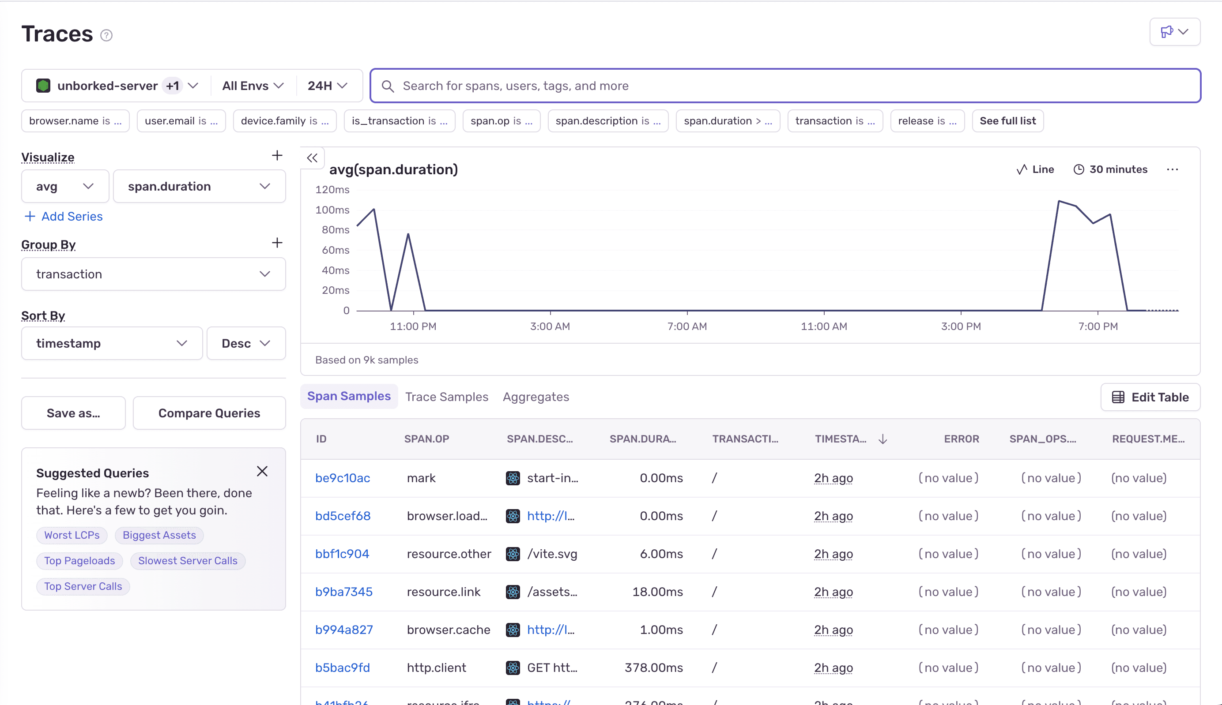Viewport: 1222px width, 705px height.
Task: Dismiss the Suggested Queries panel
Action: [x=262, y=471]
